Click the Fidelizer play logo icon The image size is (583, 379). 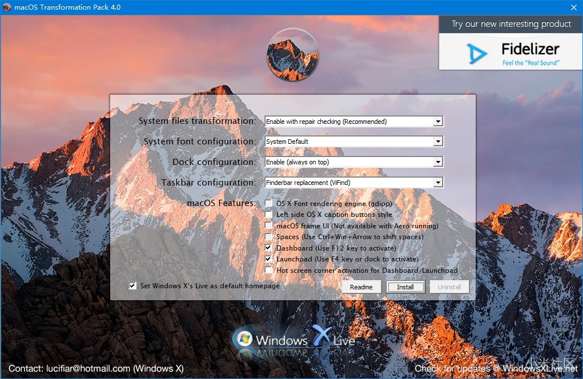(x=476, y=54)
